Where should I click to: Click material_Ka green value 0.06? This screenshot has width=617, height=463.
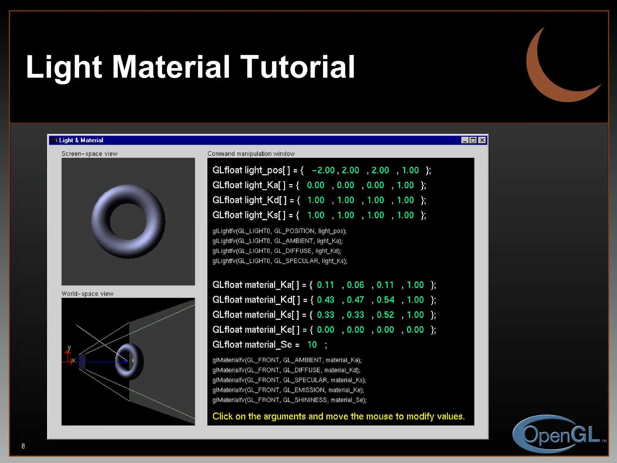pos(355,285)
